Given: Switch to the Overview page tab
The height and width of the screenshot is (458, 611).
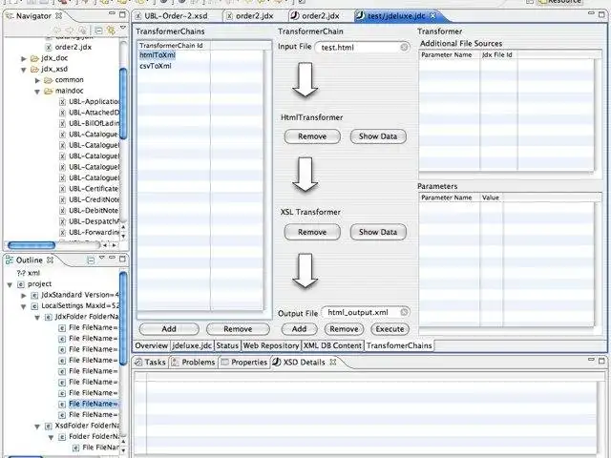Looking at the screenshot, I should pyautogui.click(x=151, y=345).
